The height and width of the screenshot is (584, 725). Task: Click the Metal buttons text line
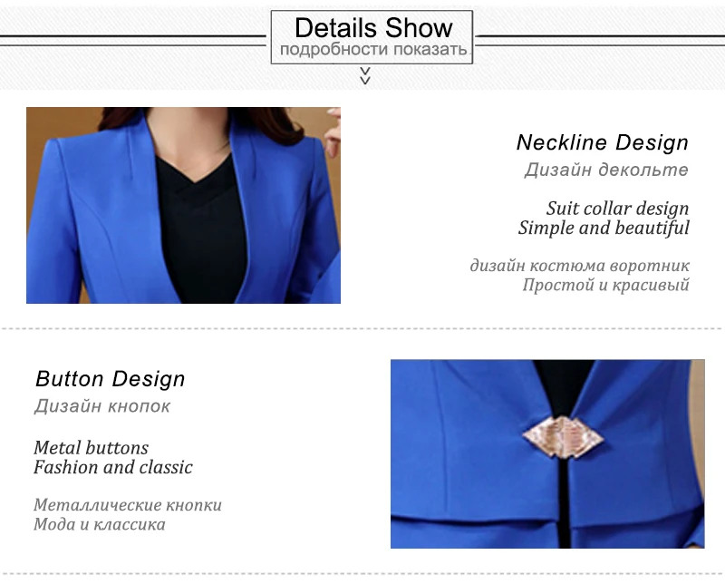coord(92,448)
